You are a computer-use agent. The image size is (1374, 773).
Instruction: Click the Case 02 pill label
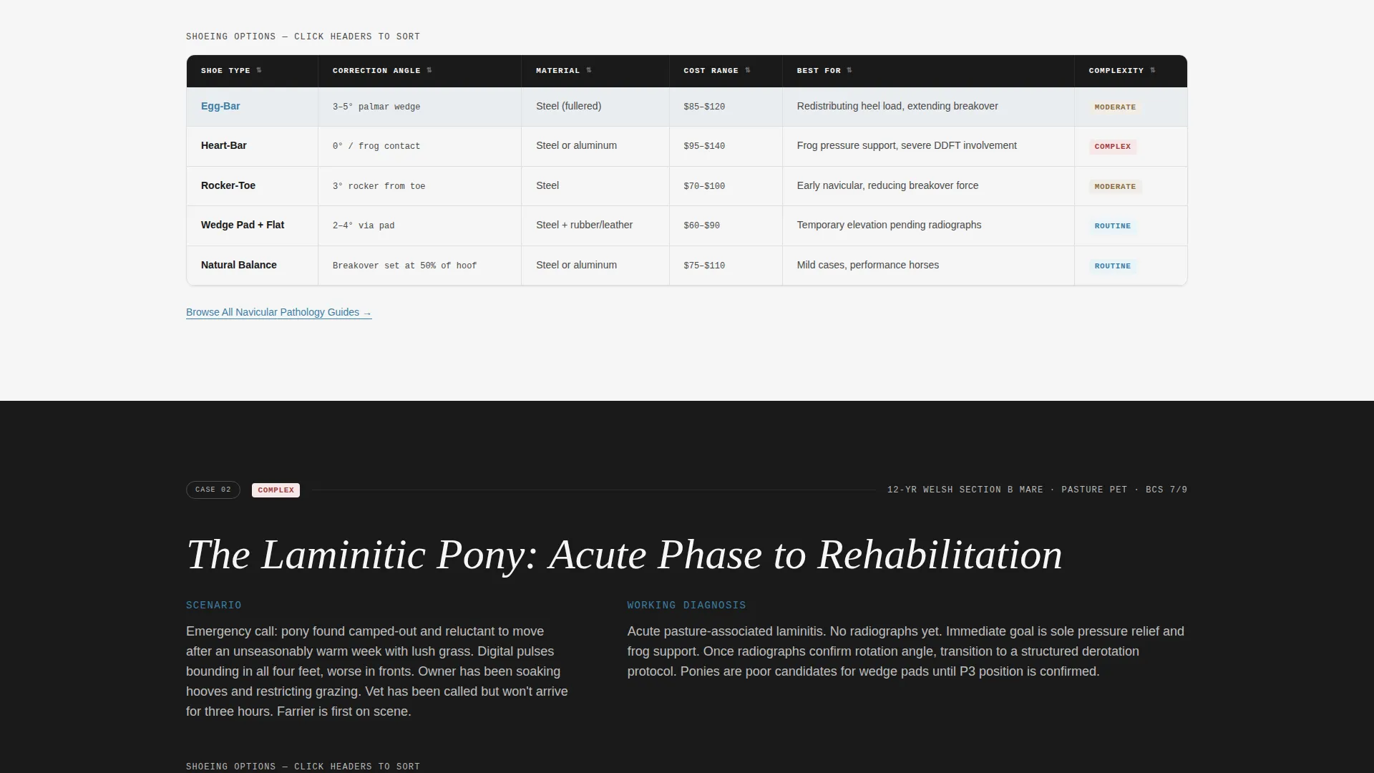point(213,490)
